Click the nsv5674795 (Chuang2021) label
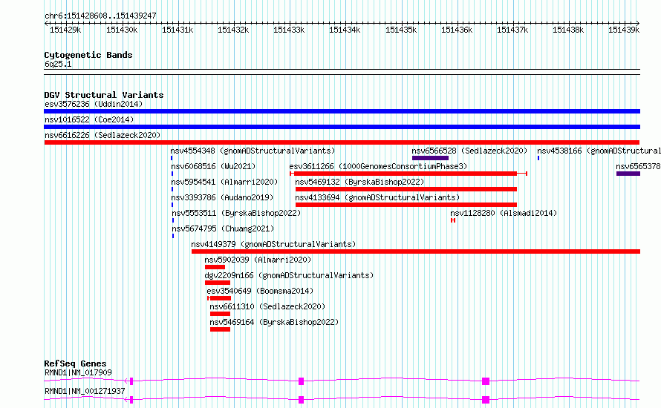The height and width of the screenshot is (408, 661). [223, 228]
